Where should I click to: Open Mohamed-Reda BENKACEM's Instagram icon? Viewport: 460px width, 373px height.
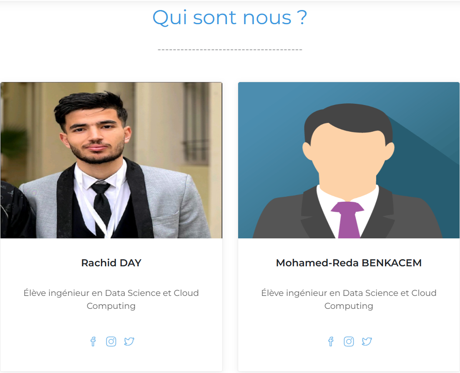349,341
